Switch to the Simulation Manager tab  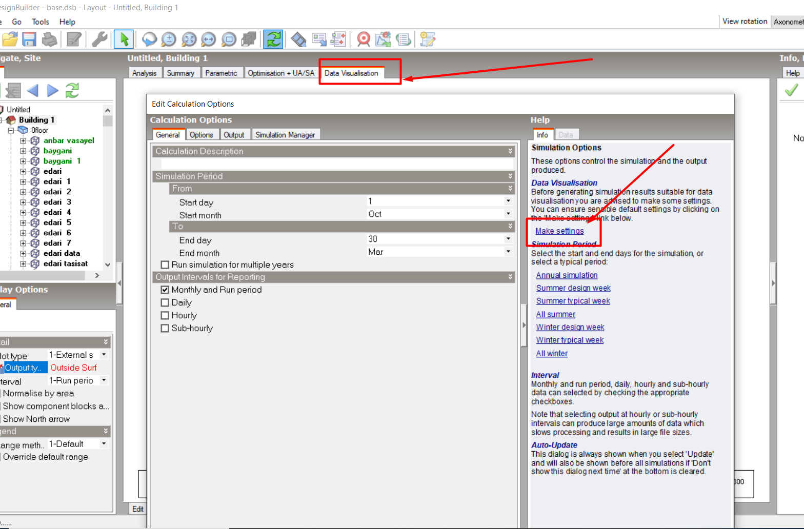tap(285, 135)
